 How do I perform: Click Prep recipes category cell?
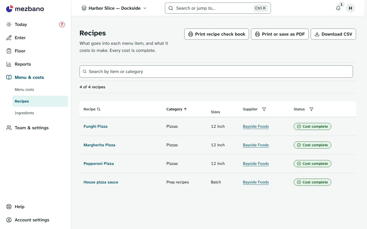pos(178,182)
